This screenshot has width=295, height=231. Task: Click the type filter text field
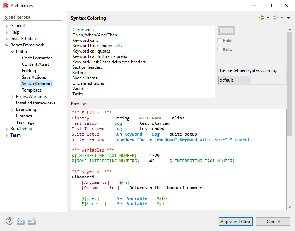tap(33, 17)
